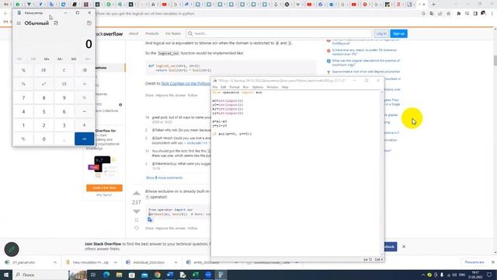Viewport: 497px width, 280px height.
Task: Click digit 8 on calculator
Action: pos(43,98)
